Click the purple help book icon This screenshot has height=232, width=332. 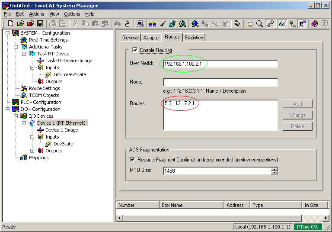[x=315, y=23]
